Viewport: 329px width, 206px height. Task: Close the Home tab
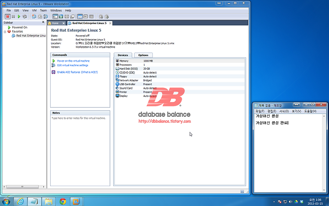(64, 23)
